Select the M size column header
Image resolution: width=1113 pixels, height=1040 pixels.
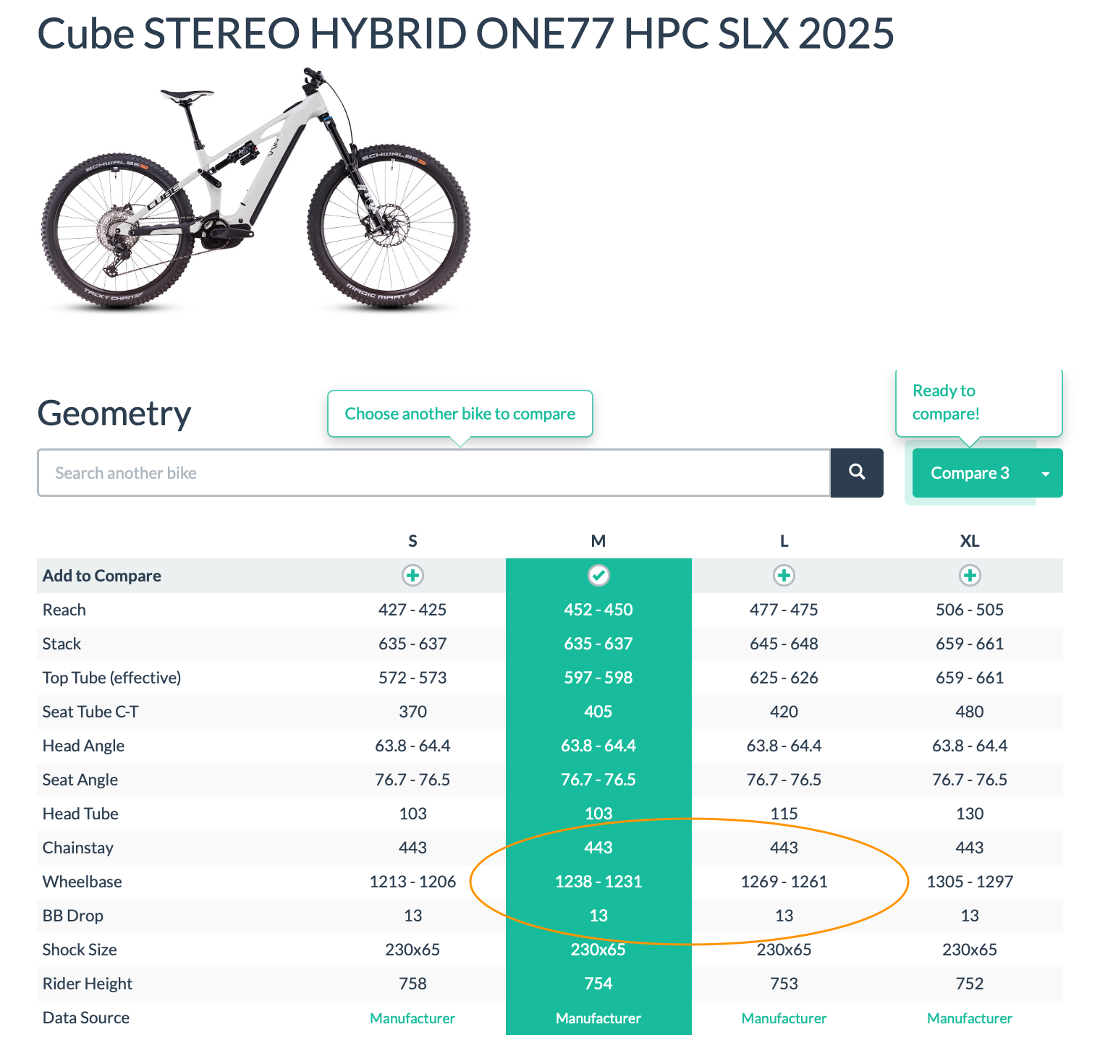(x=598, y=541)
